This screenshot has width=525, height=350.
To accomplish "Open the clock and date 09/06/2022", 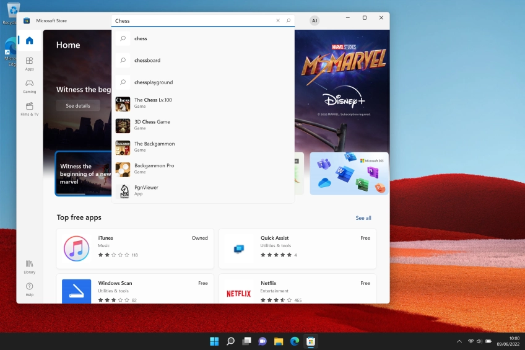I will [508, 341].
